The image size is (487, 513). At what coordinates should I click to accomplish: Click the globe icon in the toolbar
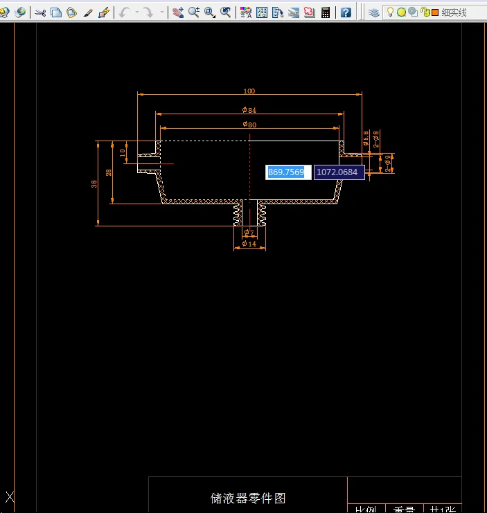[21, 12]
